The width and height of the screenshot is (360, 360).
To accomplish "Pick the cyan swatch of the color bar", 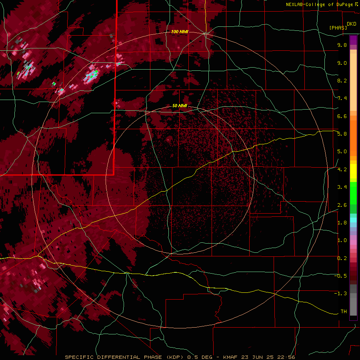I will pyautogui.click(x=353, y=220).
